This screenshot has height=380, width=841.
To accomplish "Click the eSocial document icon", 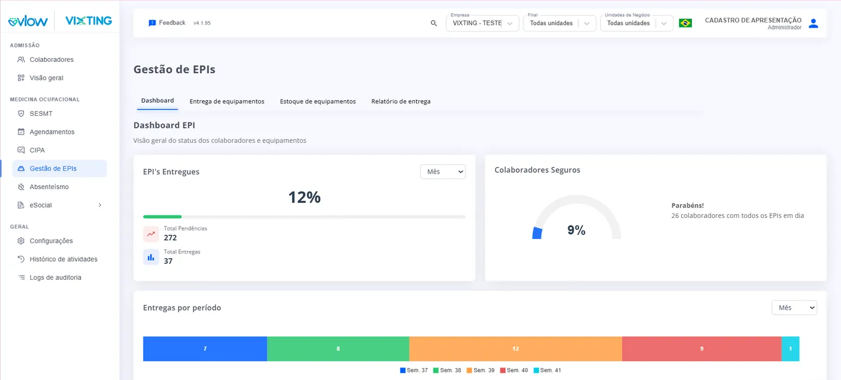I will coord(21,205).
